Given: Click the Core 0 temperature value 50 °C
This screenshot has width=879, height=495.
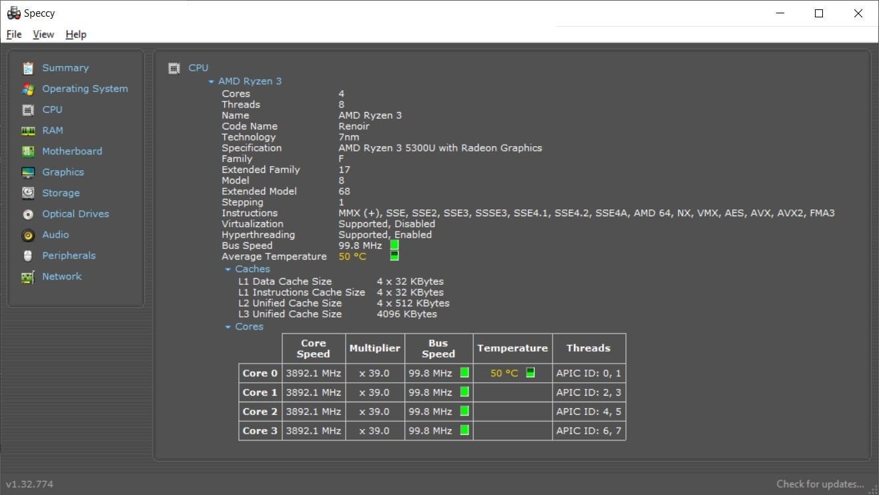Looking at the screenshot, I should (x=504, y=374).
